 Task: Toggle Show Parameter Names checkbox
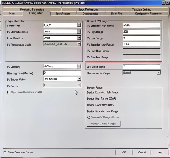click(5, 152)
